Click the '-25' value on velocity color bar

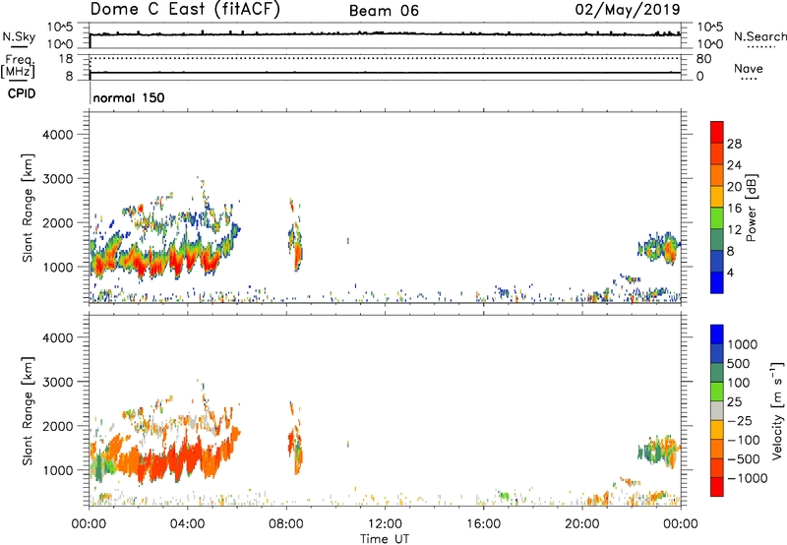(742, 421)
